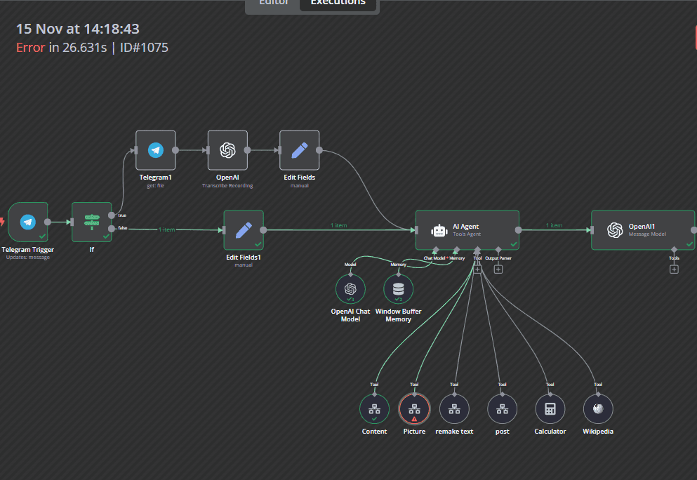The image size is (697, 480).
Task: Add an Output Parser to AI Agent
Action: tap(498, 269)
